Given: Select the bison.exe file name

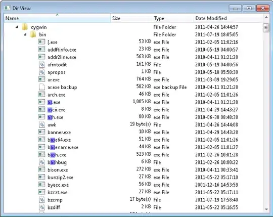Looking at the screenshot, I should (x=58, y=169).
